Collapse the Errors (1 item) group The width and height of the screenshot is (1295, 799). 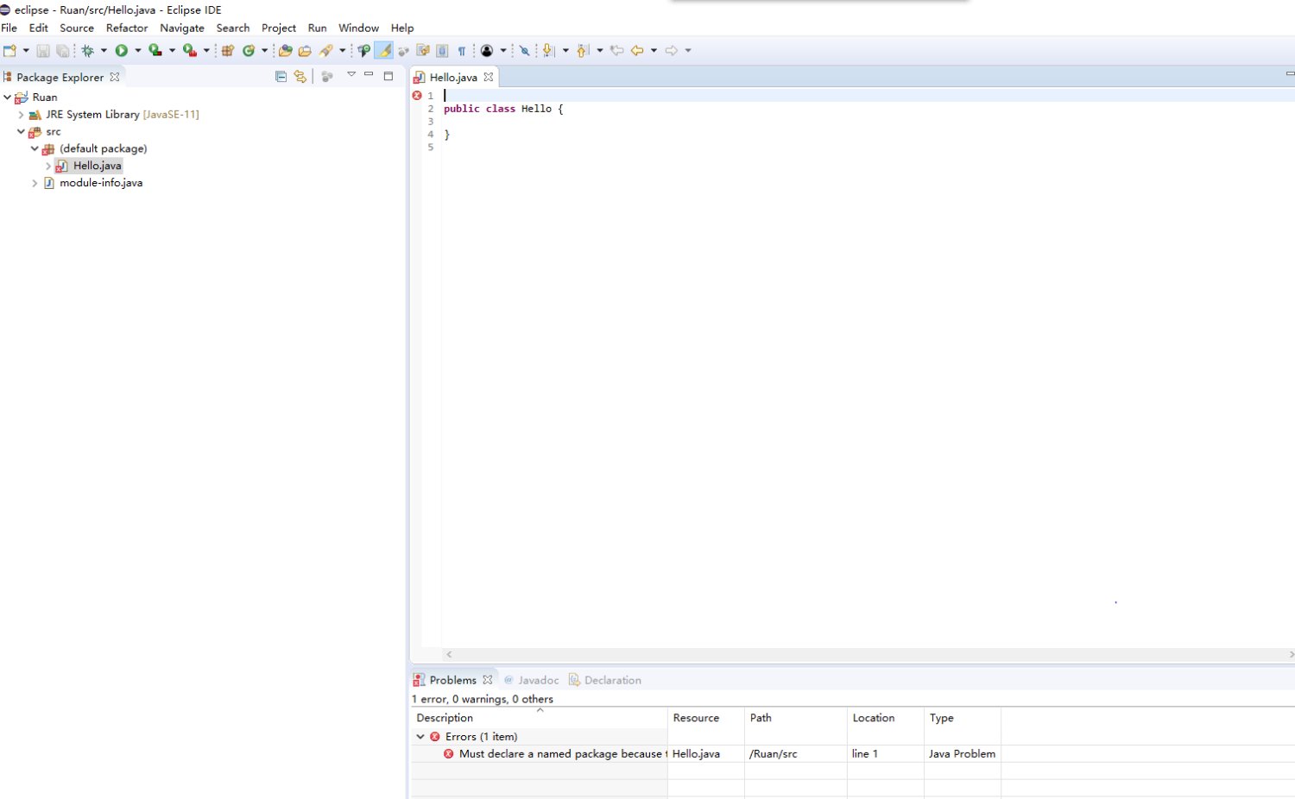[420, 737]
